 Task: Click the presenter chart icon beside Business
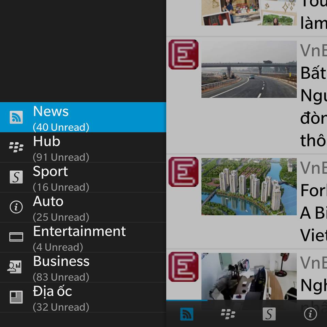[x=14, y=267]
